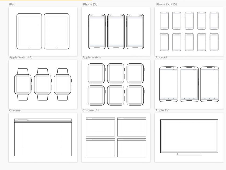Click the traffic-light window dots on the Chrome mockup
The height and width of the screenshot is (170, 226).
[16, 119]
